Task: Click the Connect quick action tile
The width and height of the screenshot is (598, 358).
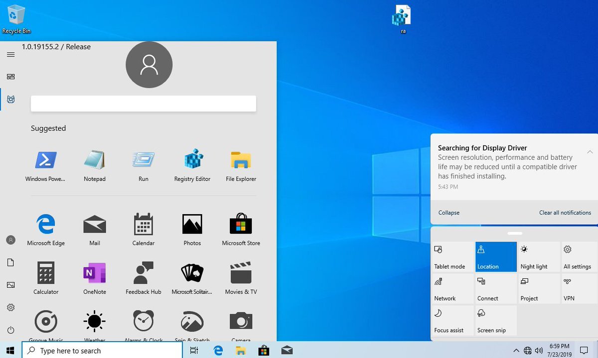Action: [x=496, y=289]
